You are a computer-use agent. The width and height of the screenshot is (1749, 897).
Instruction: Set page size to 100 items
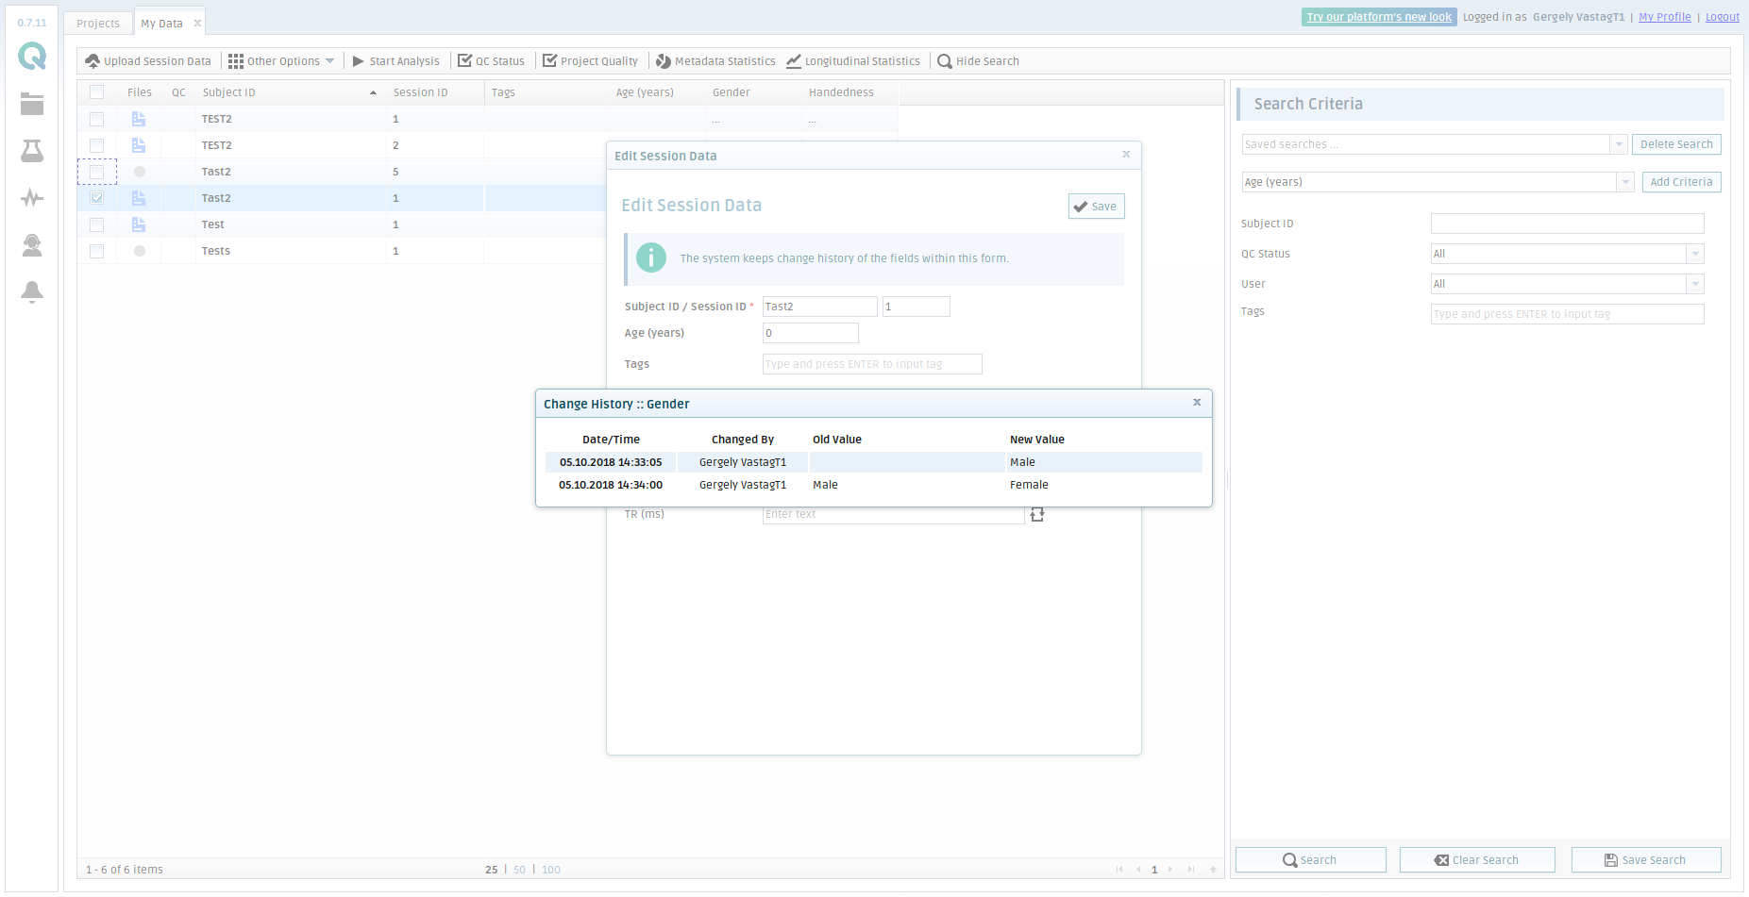point(551,870)
